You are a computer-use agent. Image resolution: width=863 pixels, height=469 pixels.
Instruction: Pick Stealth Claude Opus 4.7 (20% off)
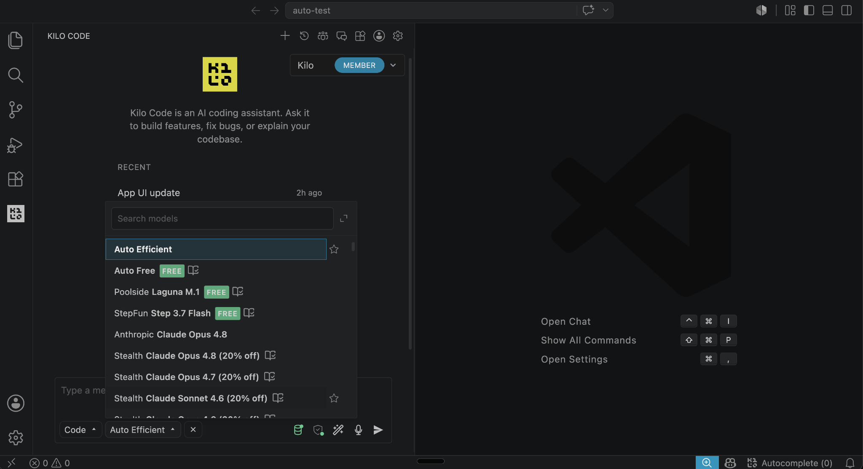tap(216, 377)
